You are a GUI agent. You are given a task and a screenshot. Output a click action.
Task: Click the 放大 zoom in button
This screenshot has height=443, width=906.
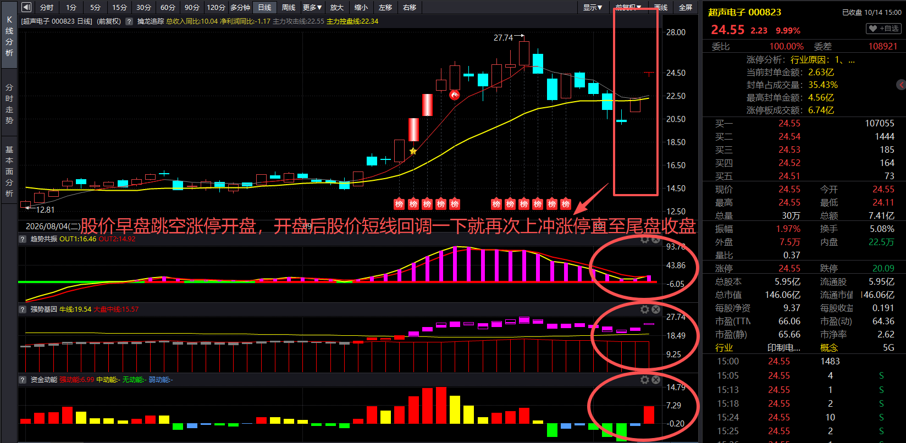point(336,7)
